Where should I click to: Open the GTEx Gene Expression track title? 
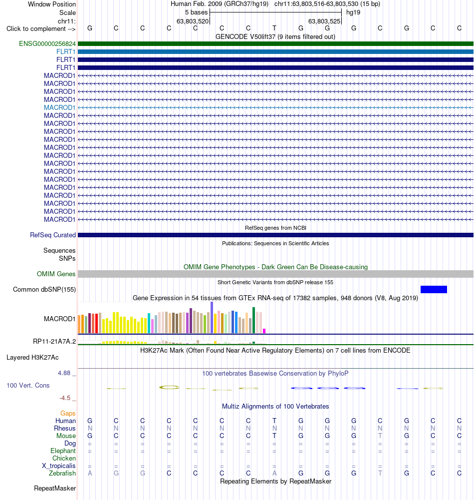(x=275, y=298)
